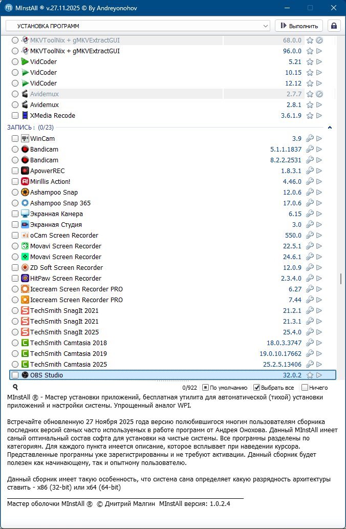Click the play arrow on the HitPaw Screen Recorder row

point(319,279)
